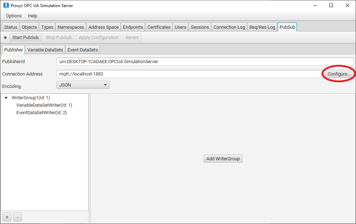Maximize the Simulation Server window
The width and height of the screenshot is (356, 224).
(331, 5)
